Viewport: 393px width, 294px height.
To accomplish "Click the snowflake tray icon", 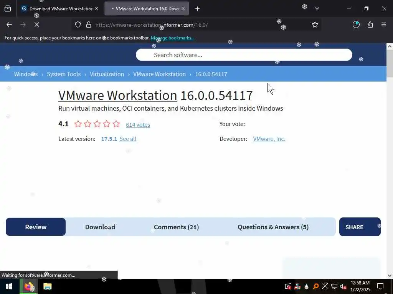I will [x=325, y=286].
